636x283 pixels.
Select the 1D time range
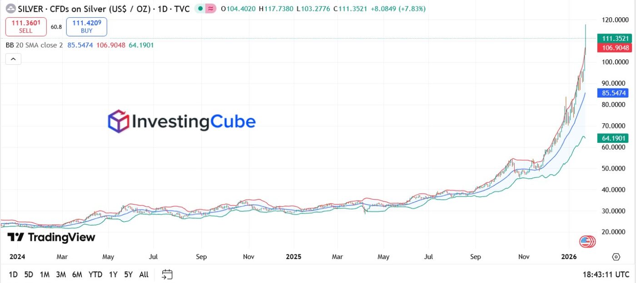coord(13,274)
